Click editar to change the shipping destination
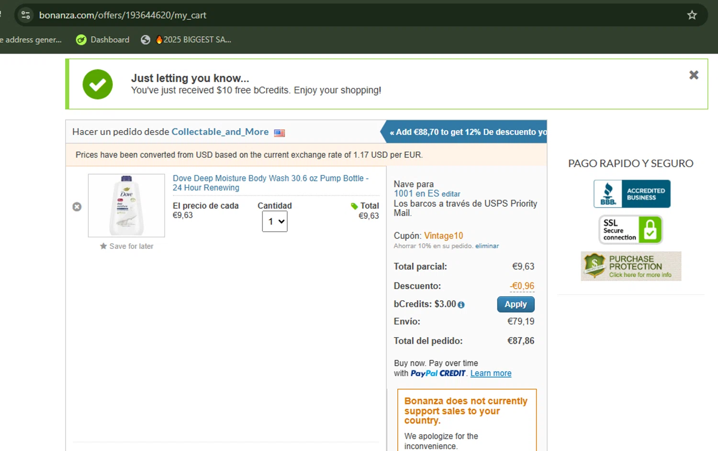The height and width of the screenshot is (451, 718). (450, 194)
